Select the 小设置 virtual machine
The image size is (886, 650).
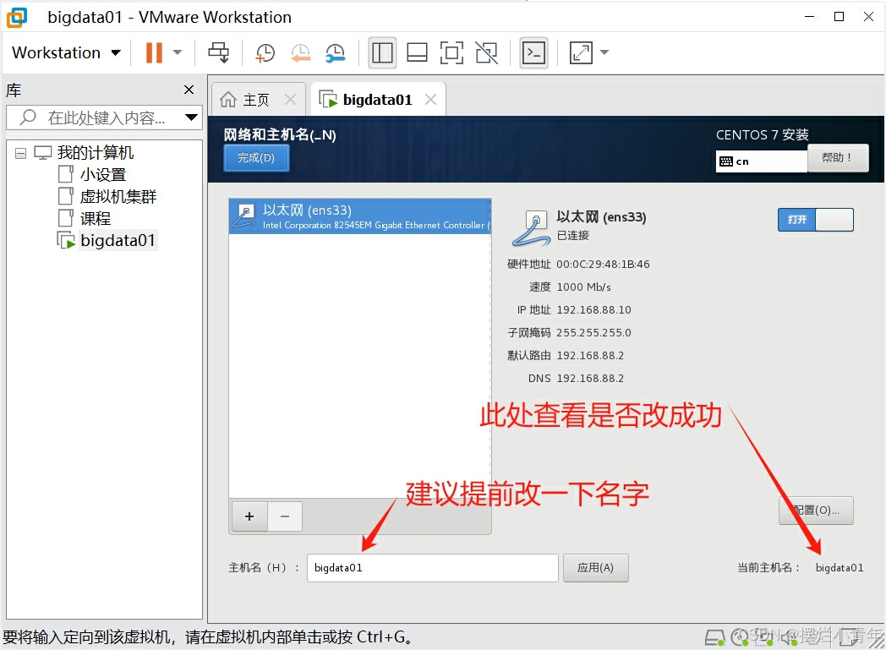103,174
